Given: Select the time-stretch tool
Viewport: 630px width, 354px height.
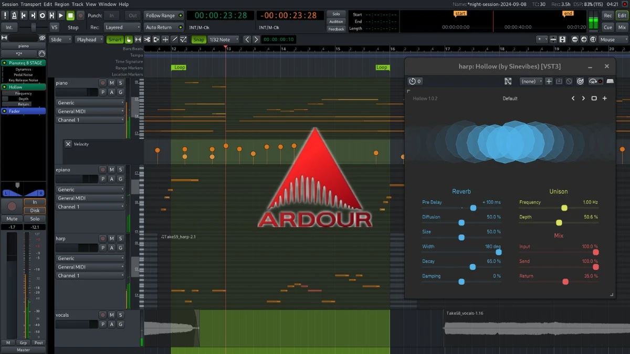Looking at the screenshot, I should click(x=165, y=39).
